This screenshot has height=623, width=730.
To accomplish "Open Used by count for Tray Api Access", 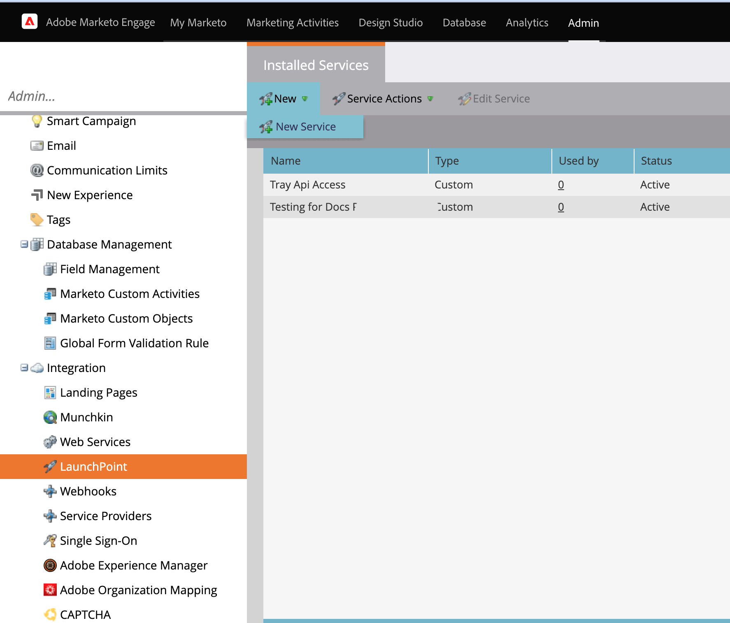I will [x=560, y=185].
